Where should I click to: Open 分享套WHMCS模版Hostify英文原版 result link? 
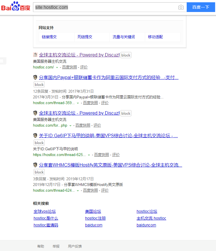point(110,165)
